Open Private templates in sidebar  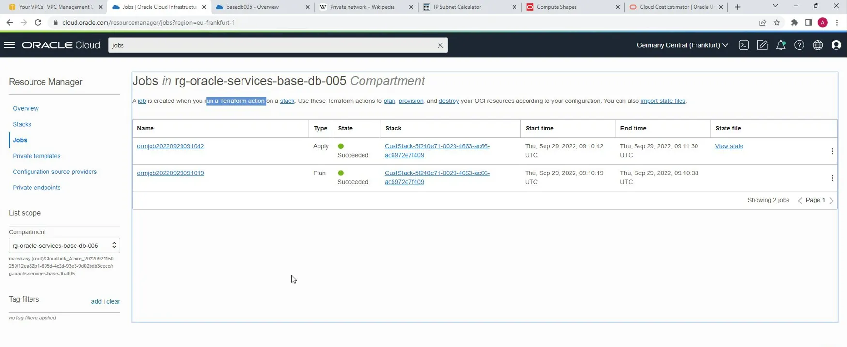(x=37, y=156)
